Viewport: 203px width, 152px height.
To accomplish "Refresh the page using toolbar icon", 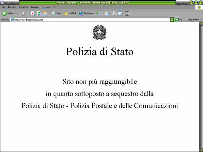I will click(x=39, y=13).
